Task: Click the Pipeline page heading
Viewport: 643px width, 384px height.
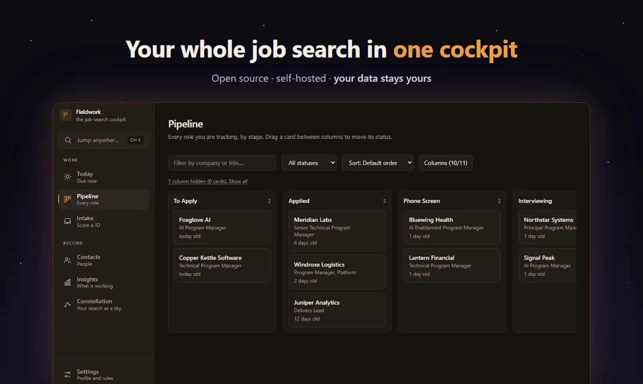Action: (186, 124)
